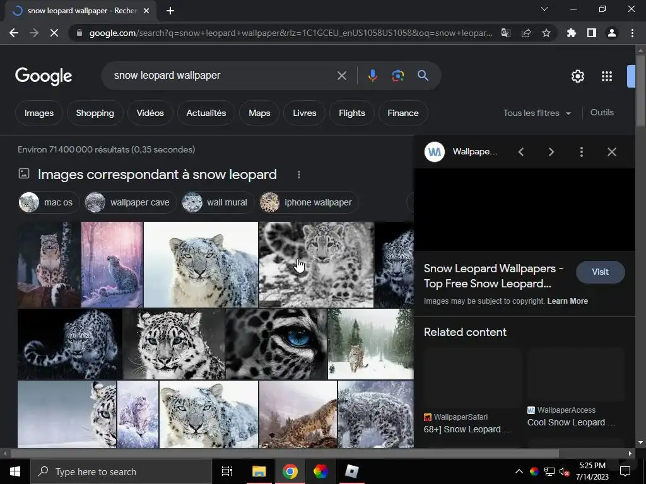The image size is (646, 484).
Task: Select the Flights filter
Action: tap(352, 113)
